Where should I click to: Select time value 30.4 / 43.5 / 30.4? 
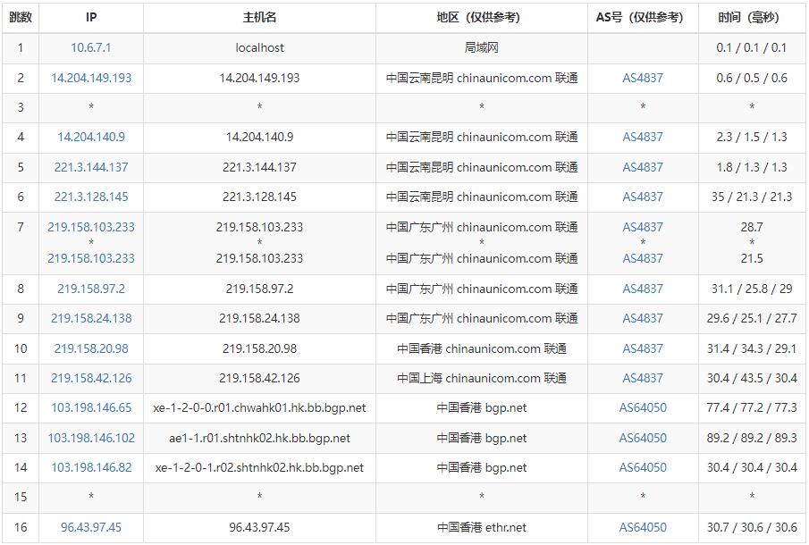tap(752, 378)
